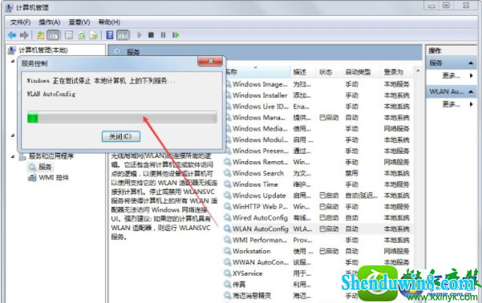Select the Windows Mana... service row
This screenshot has height=303, width=482.
click(x=318, y=117)
